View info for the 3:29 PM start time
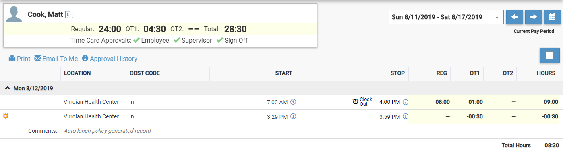Screen dimensions: 563x152 coord(293,117)
